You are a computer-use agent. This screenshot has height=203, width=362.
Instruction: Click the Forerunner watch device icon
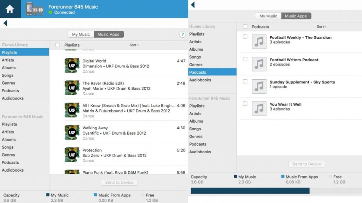34,9
